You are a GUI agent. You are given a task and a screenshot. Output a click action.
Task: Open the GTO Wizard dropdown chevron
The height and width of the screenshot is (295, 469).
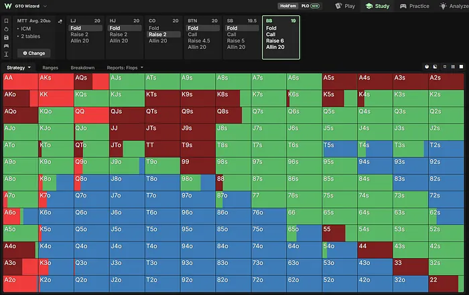tap(45, 6)
